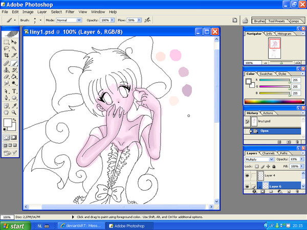This screenshot has width=307, height=230.
Task: Select the Crop tool
Action: point(6,55)
